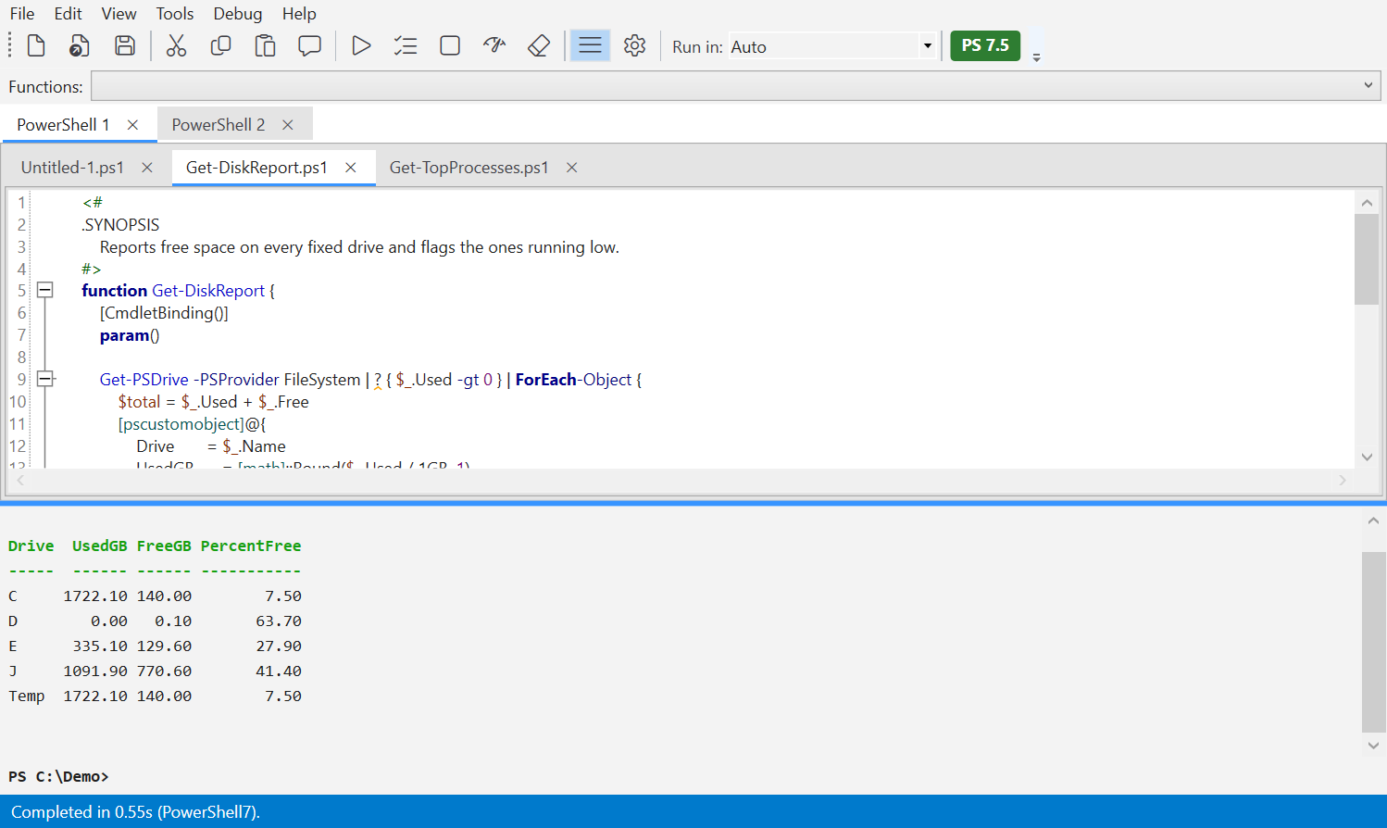1387x828 pixels.
Task: Click editor horizontal scroll right arrow
Action: click(1342, 480)
